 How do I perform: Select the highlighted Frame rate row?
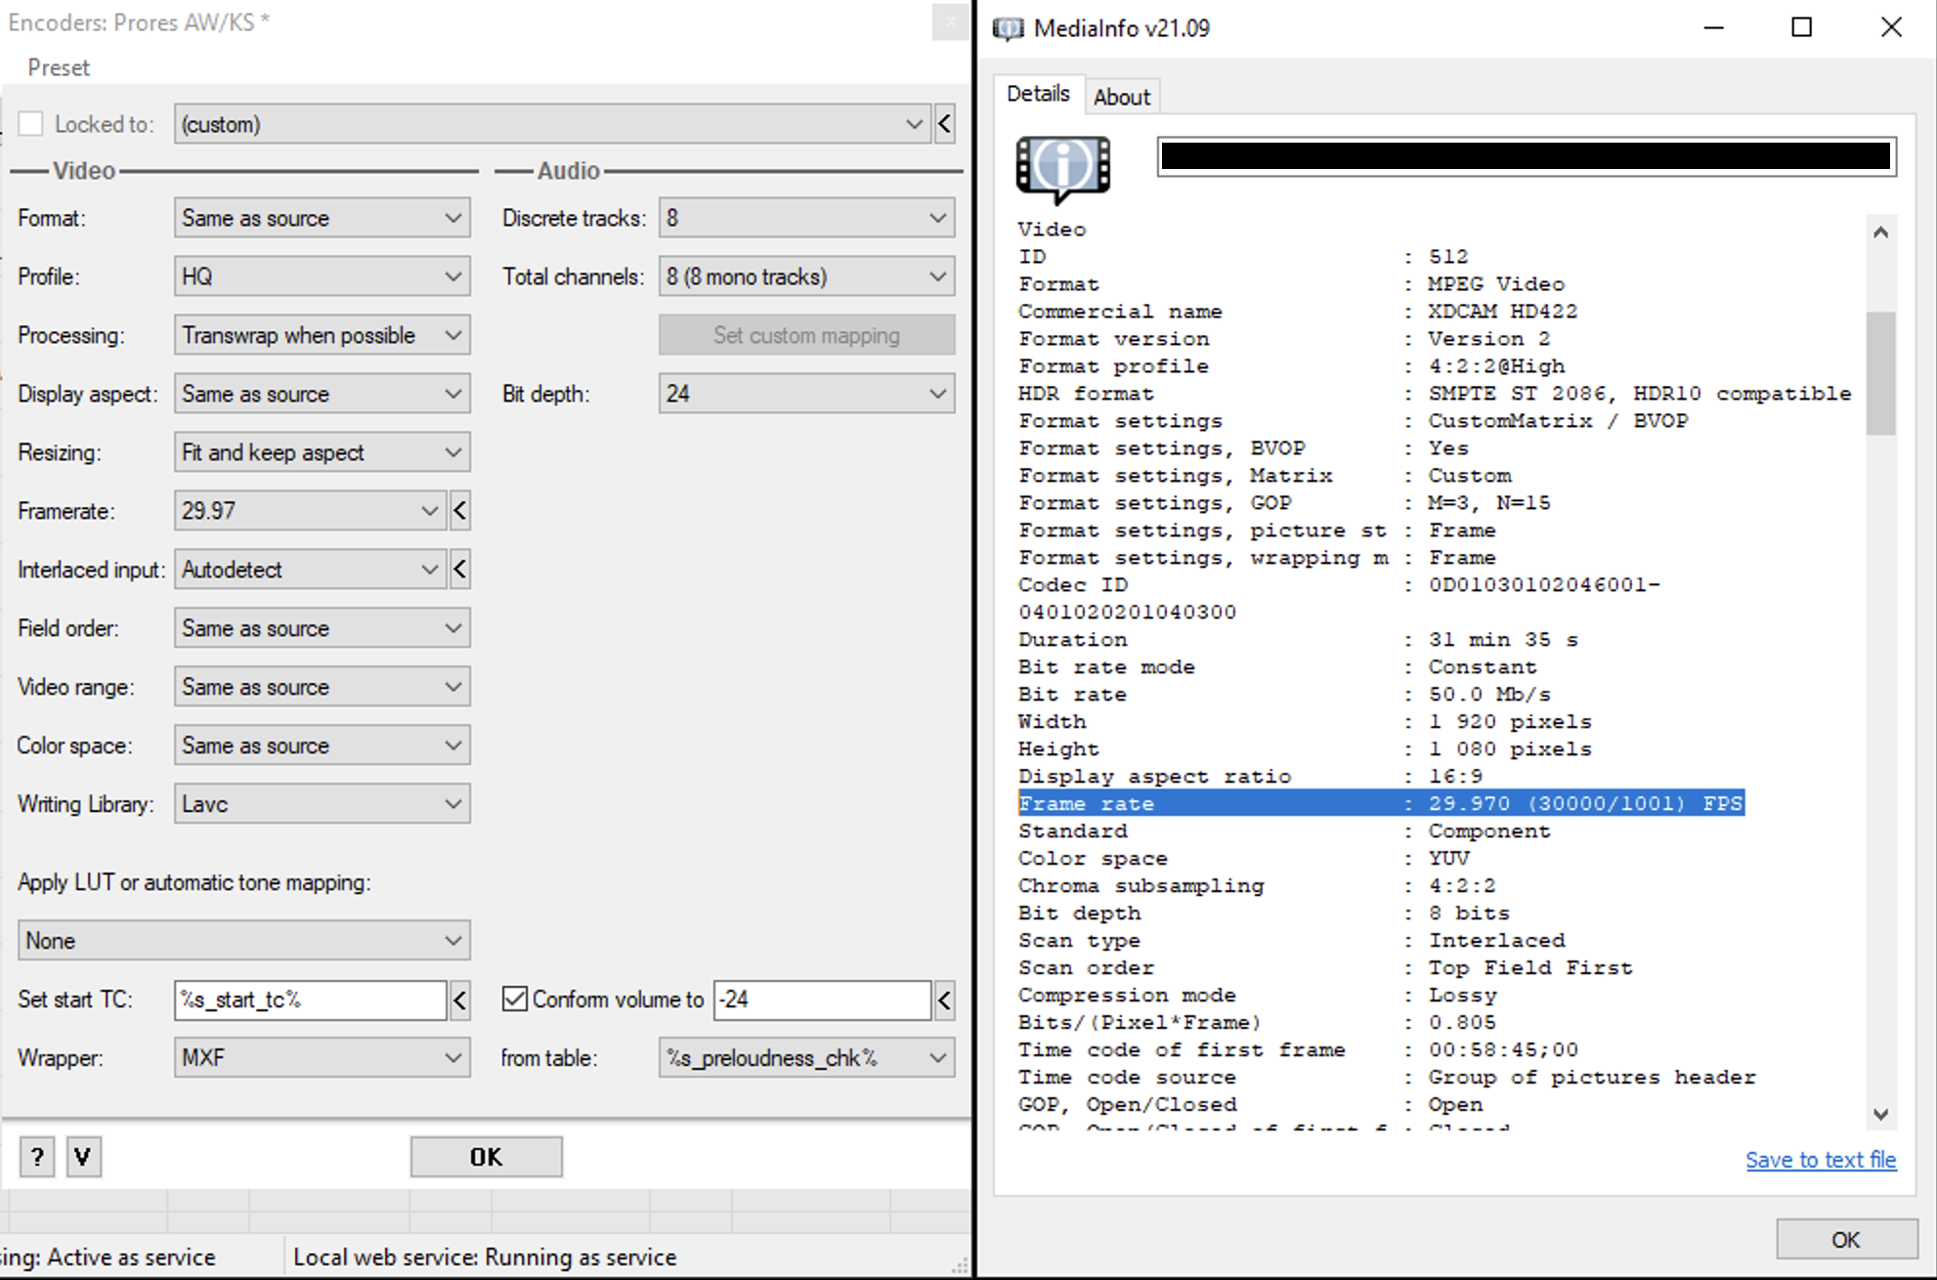click(1381, 803)
